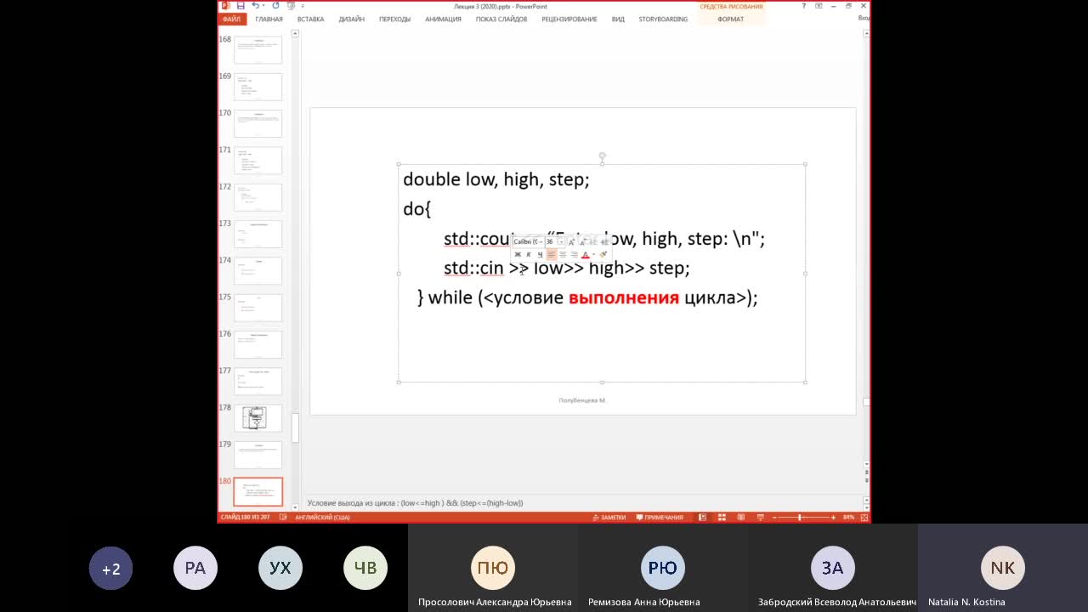Start slideshow from quick access toolbar
The image size is (1088, 612).
pyautogui.click(x=291, y=6)
